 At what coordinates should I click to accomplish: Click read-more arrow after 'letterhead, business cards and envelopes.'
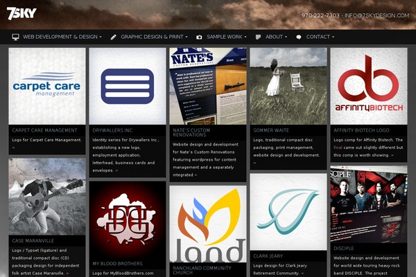(x=116, y=171)
